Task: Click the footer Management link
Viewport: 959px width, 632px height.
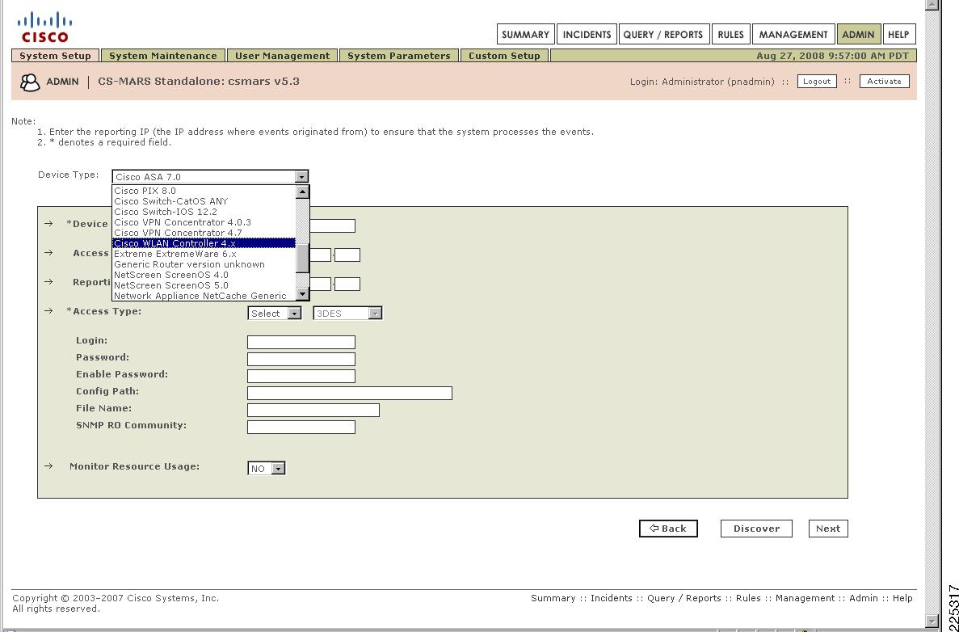Action: 805,598
